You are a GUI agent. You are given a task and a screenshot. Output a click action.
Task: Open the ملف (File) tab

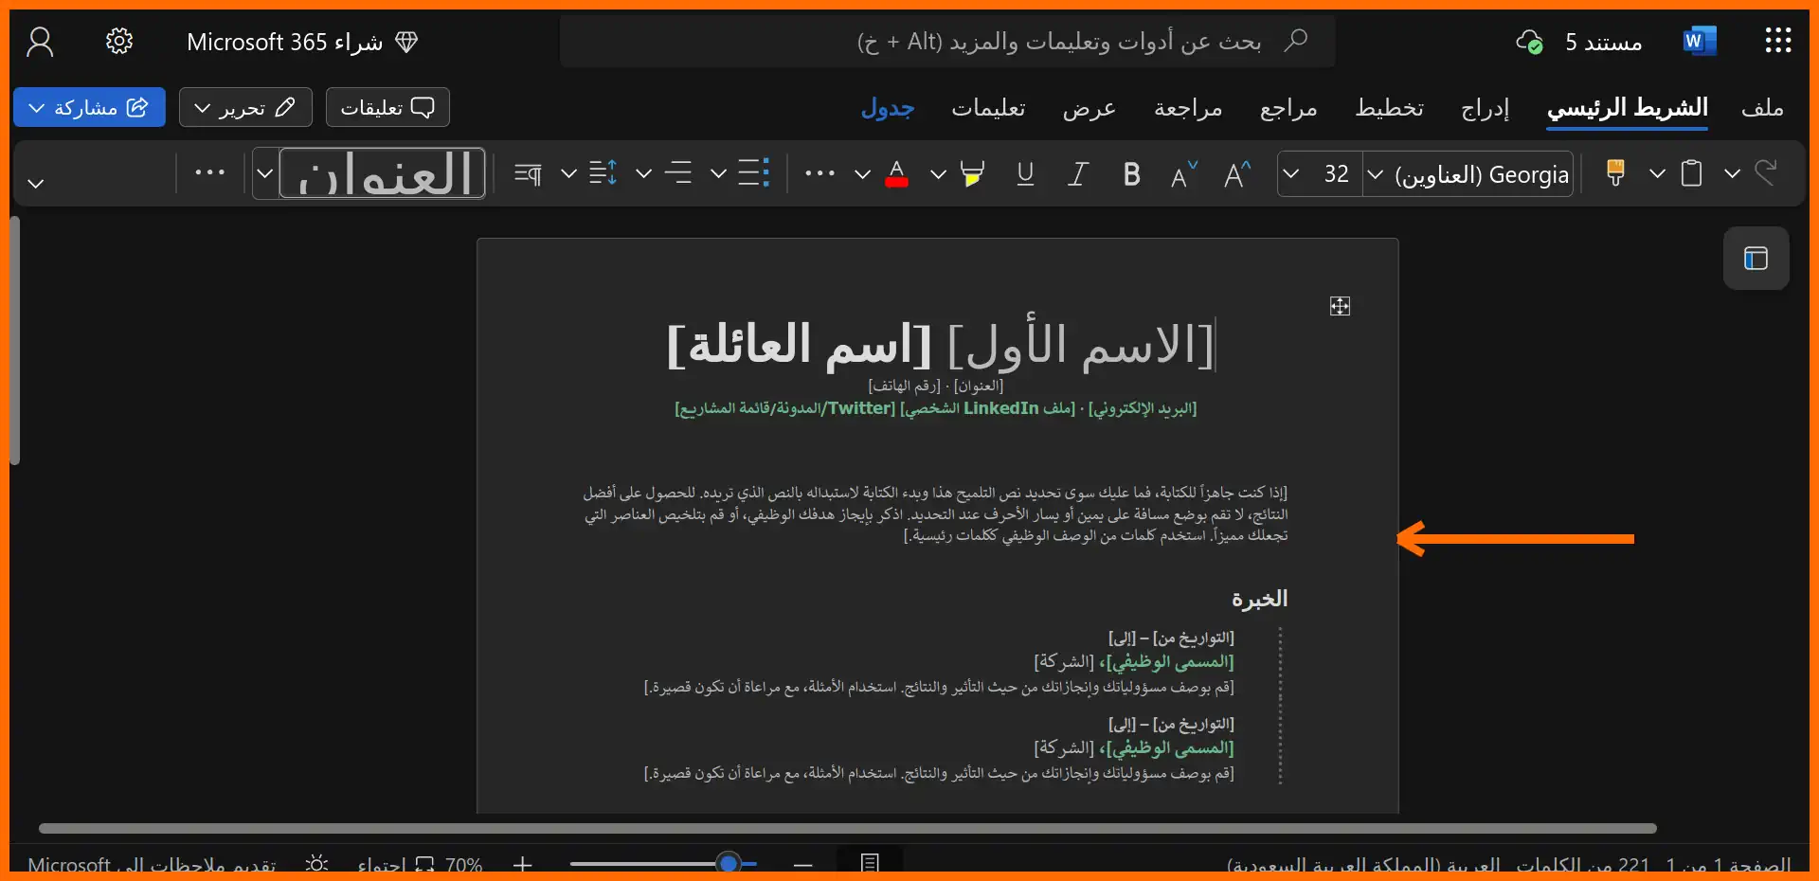click(1762, 108)
